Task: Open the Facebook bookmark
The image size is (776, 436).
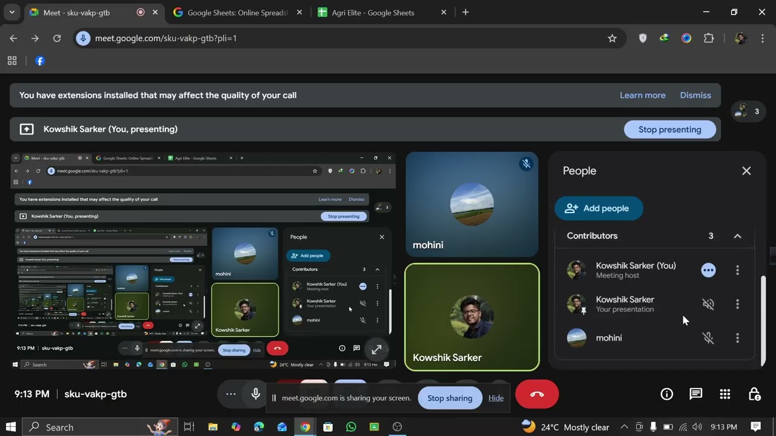Action: point(40,61)
